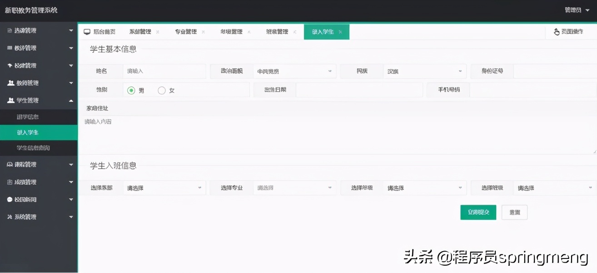Open the 专业管理 tab
Screen dimensions: 597x273
tap(186, 32)
